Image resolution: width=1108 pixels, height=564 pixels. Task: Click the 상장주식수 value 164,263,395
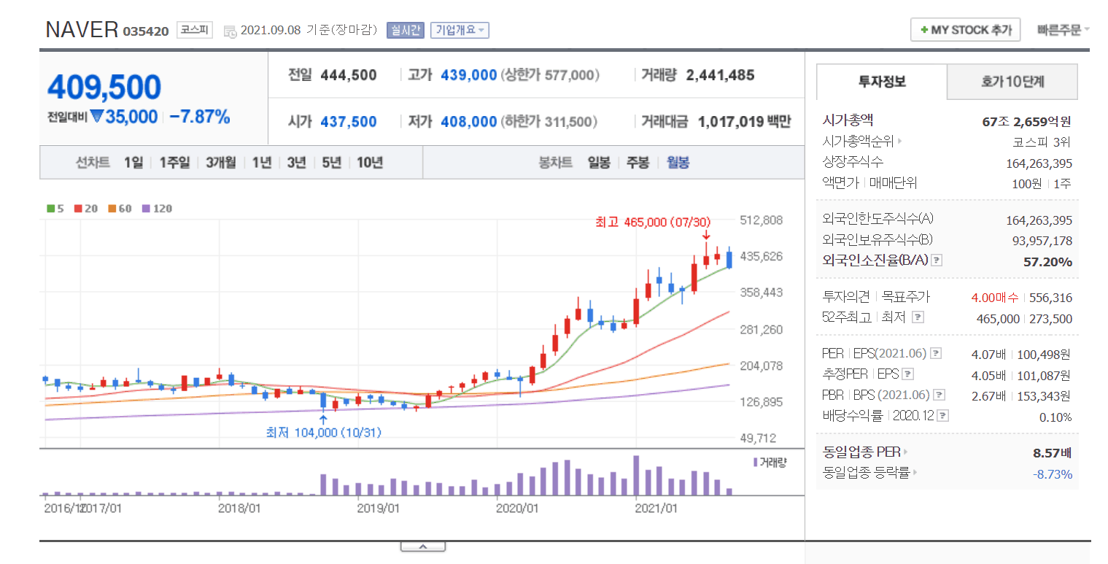1039,163
